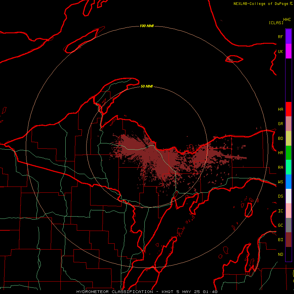Click the HR legend label
Viewport: 294px width, 294px height.
280,153
